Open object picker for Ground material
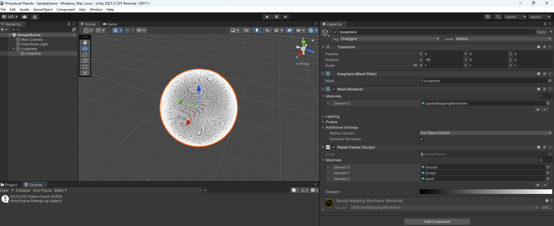This screenshot has height=226, width=554. coord(548,167)
